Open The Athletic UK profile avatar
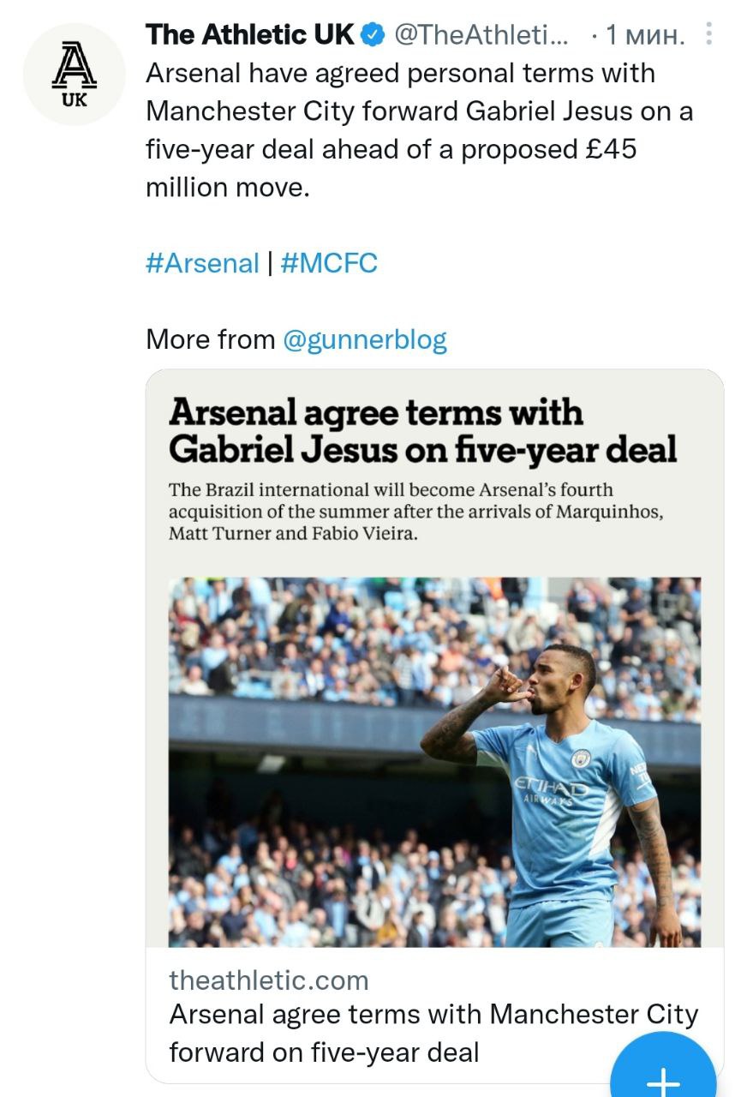The image size is (747, 1097). pos(75,75)
